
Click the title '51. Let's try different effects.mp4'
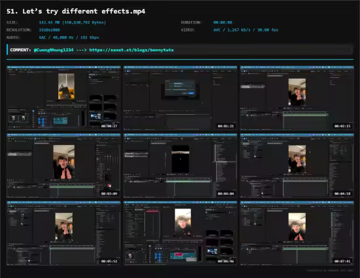76,11
